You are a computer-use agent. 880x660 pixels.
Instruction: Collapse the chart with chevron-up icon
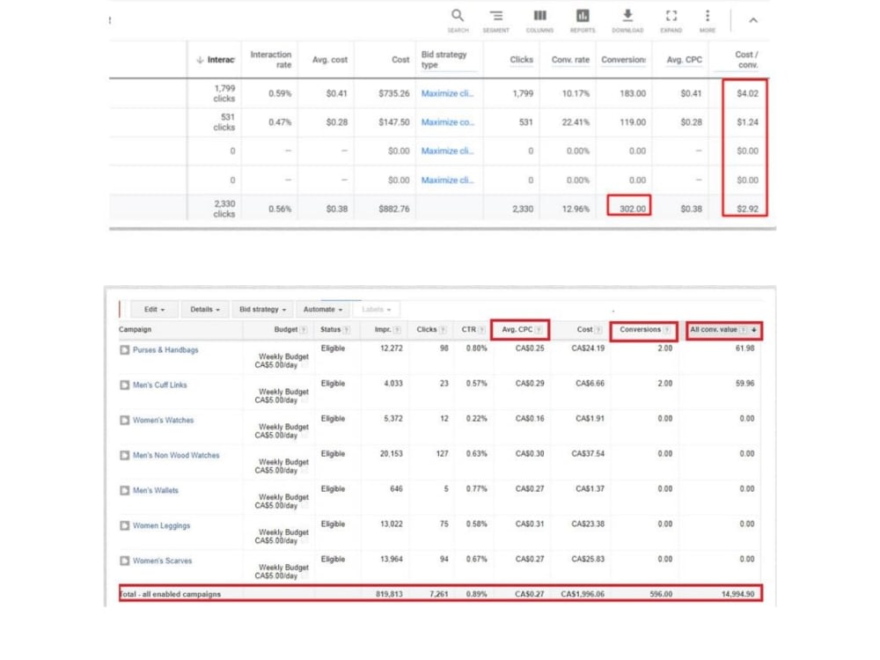pyautogui.click(x=753, y=20)
